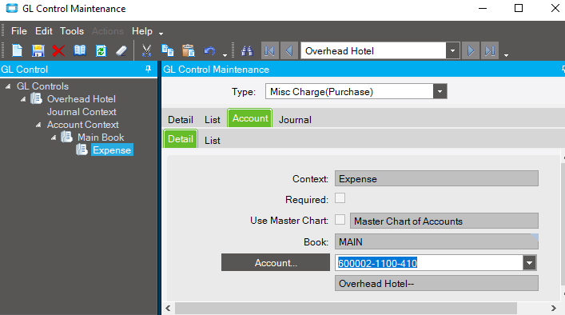Delete record with the red X icon
The image size is (565, 315).
point(58,50)
